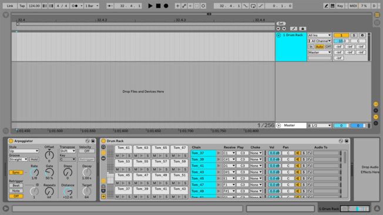Screen dimensions: 383x215
Task: Start playback with the Play button
Action: point(150,6)
